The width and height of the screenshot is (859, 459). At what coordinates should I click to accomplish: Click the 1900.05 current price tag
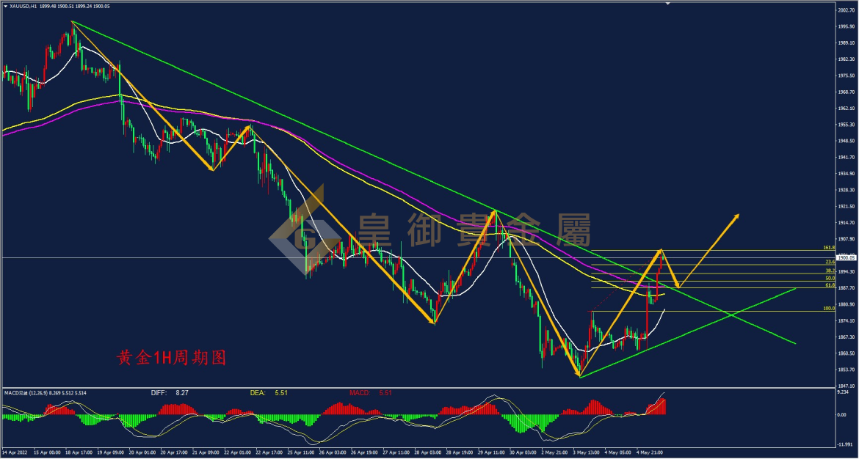point(847,257)
